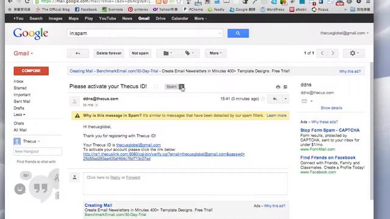Collapse the Less labels list

pyautogui.click(x=19, y=115)
